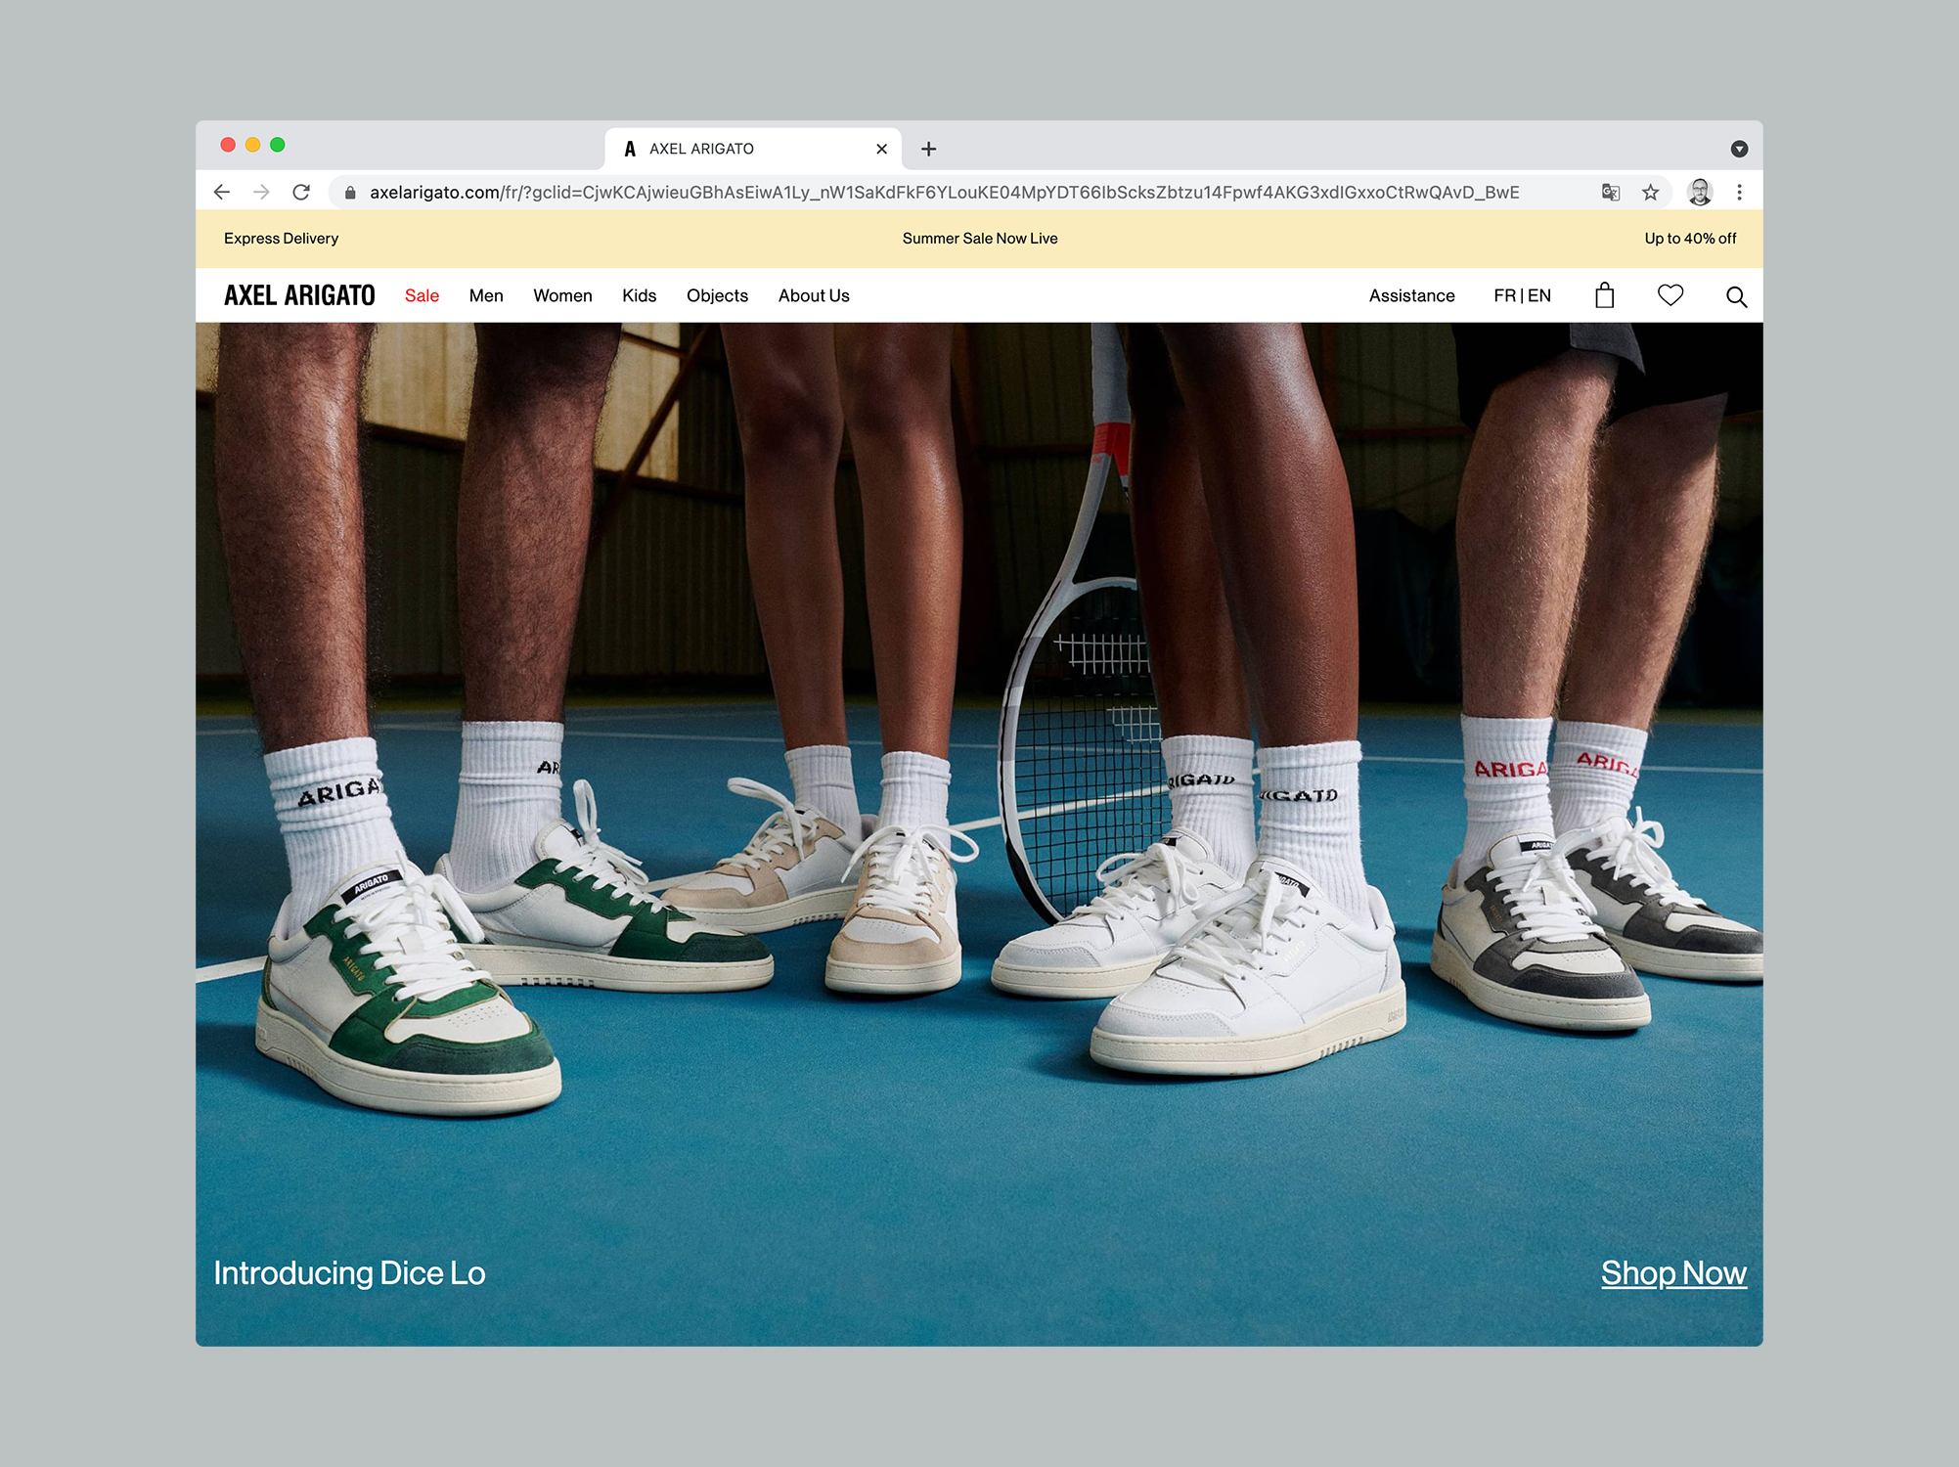The height and width of the screenshot is (1467, 1959).
Task: Open the Chrome three-dot menu
Action: 1739,193
